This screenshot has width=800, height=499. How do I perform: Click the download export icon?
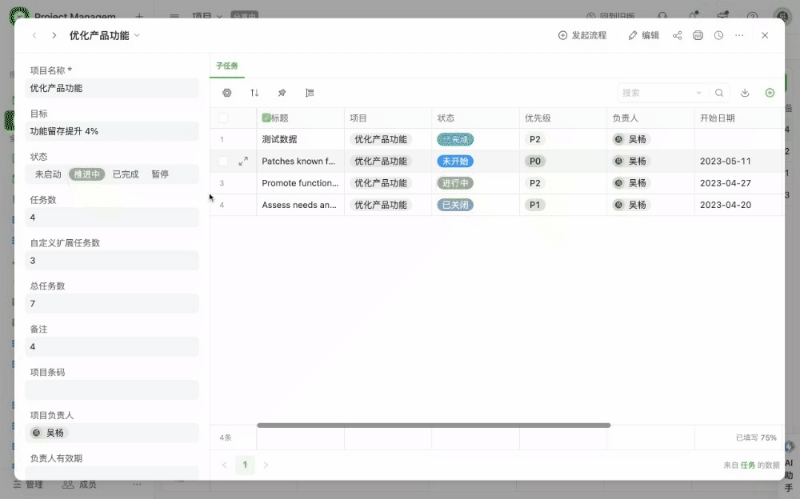(x=745, y=93)
